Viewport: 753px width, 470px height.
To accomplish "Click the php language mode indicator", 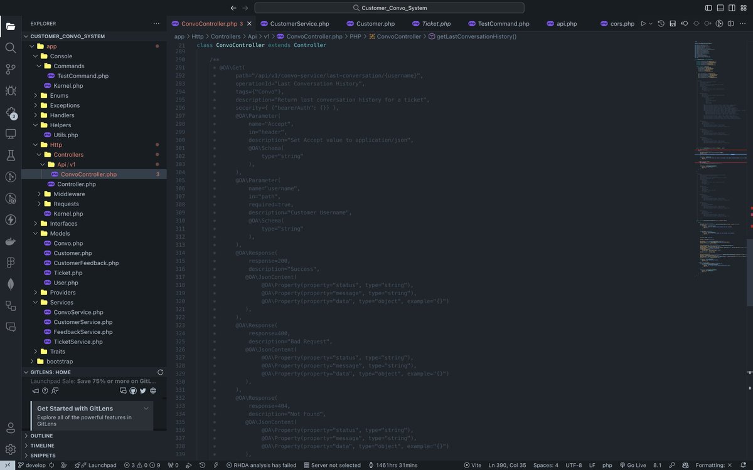I will click(607, 465).
